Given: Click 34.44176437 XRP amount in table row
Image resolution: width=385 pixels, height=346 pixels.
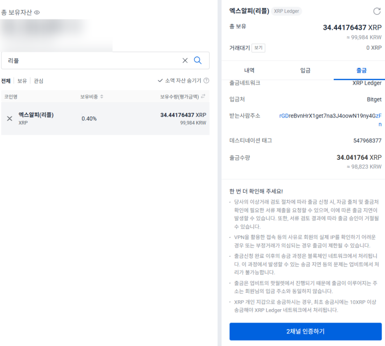Looking at the screenshot, I should pos(183,115).
